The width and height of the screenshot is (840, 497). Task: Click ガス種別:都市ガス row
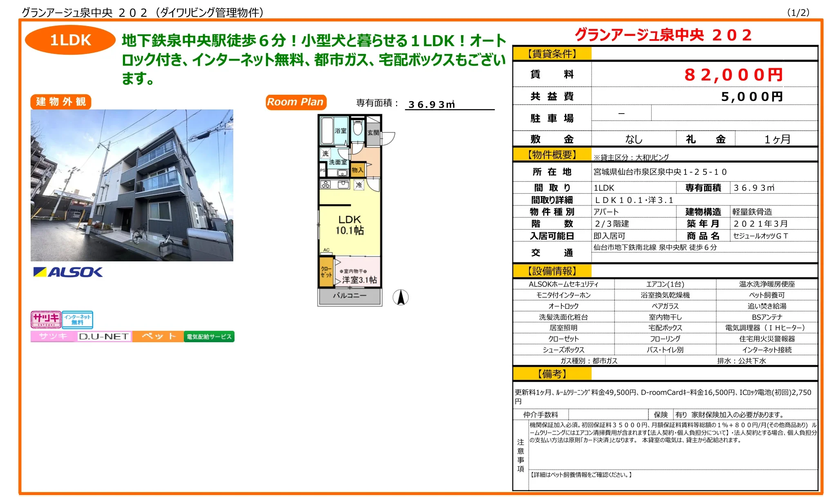pos(589,361)
